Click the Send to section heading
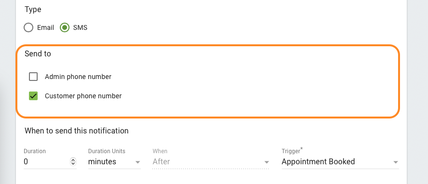Image resolution: width=428 pixels, height=184 pixels. coord(38,53)
